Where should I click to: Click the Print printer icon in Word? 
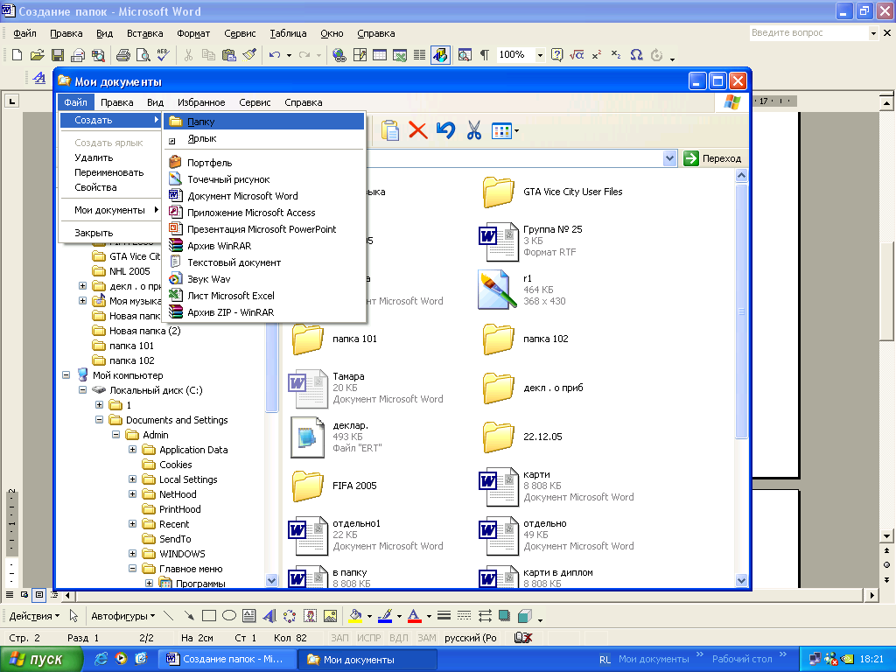pyautogui.click(x=122, y=55)
